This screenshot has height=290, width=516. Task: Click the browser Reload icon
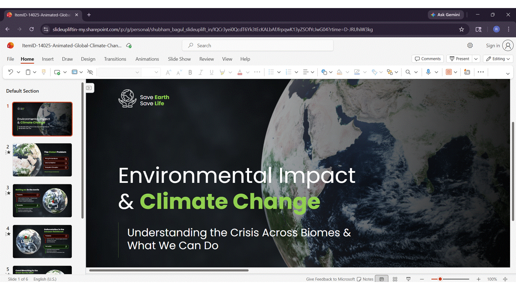click(x=32, y=29)
